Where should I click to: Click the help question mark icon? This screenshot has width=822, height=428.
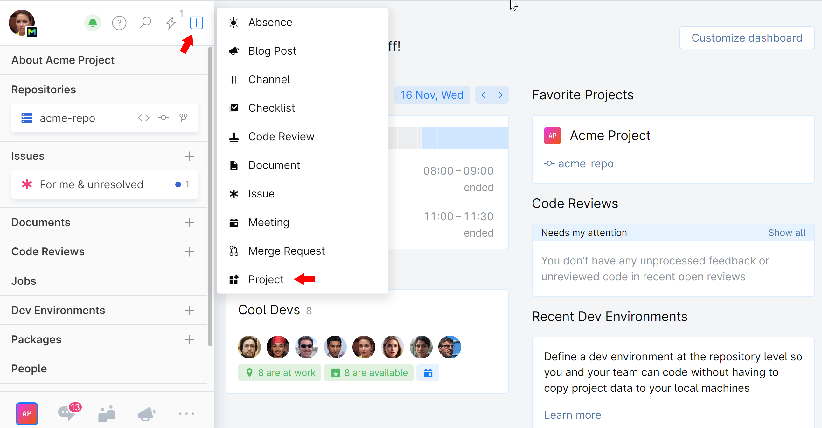point(119,22)
